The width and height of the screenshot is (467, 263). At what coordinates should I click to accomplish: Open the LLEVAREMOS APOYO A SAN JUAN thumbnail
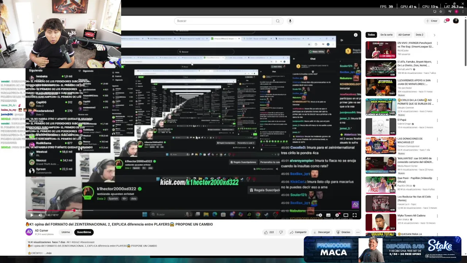[381, 87]
